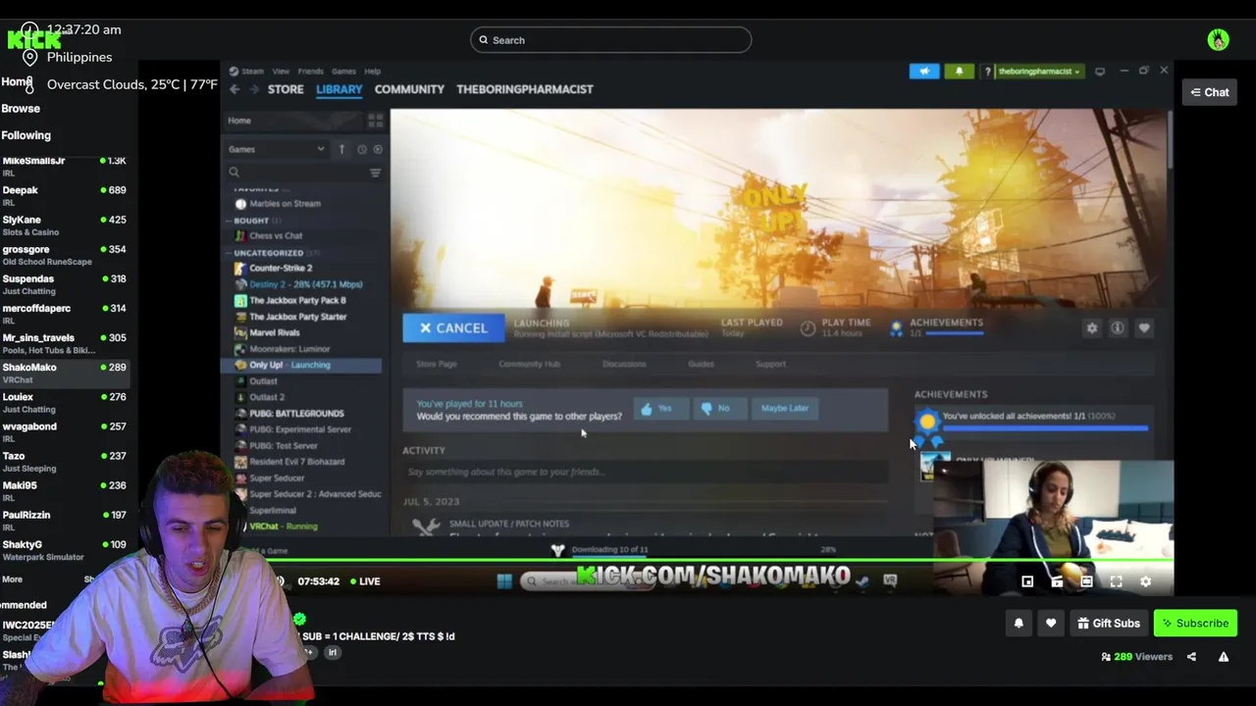
Task: Open the Steam announcements megaphone button
Action: click(924, 72)
